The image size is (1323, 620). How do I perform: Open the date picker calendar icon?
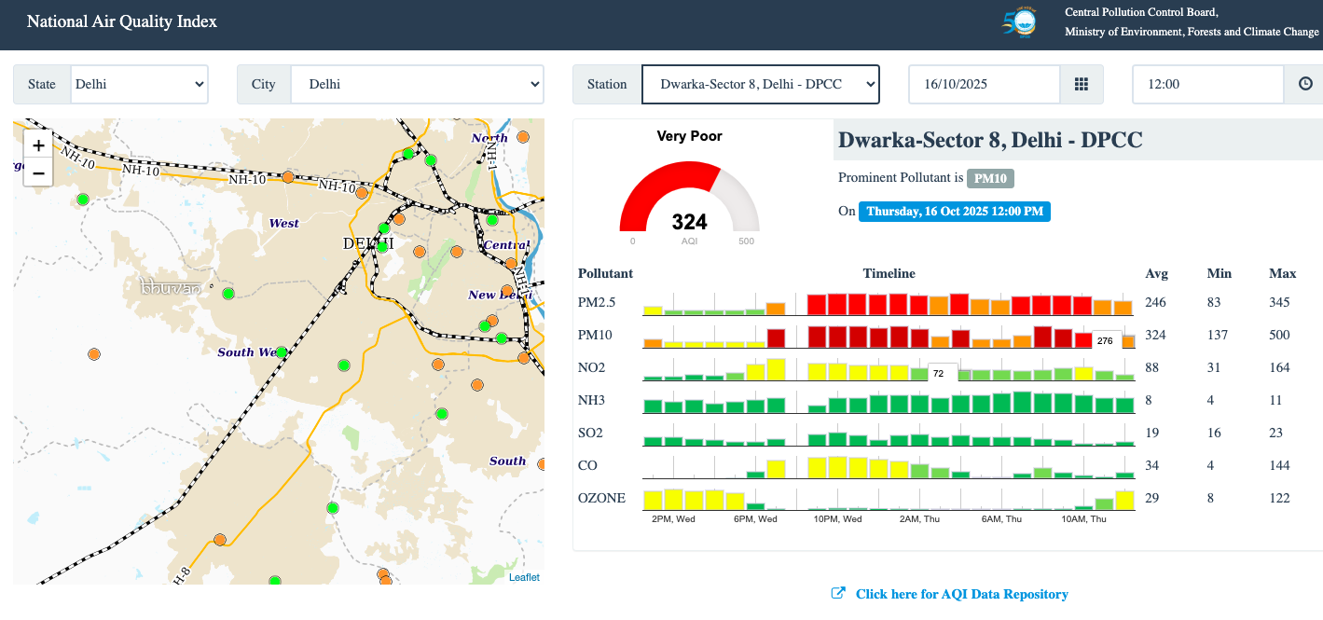pyautogui.click(x=1082, y=84)
